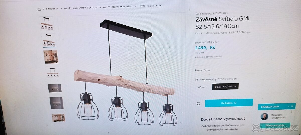View the room interior photo thumbnail
Screen dimensions: 301x135
coord(50,57)
